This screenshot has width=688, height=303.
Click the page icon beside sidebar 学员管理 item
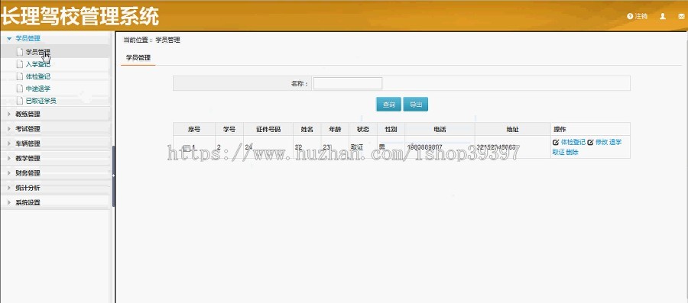point(19,52)
